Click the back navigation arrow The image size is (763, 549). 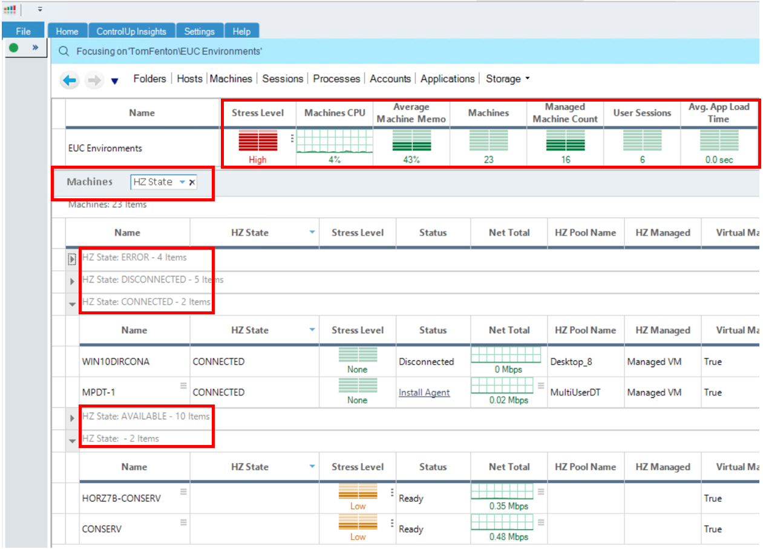click(x=70, y=80)
